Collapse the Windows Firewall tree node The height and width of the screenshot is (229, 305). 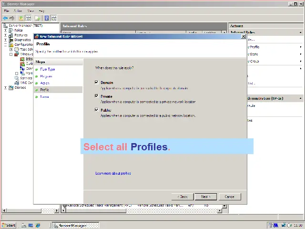(x=11, y=54)
